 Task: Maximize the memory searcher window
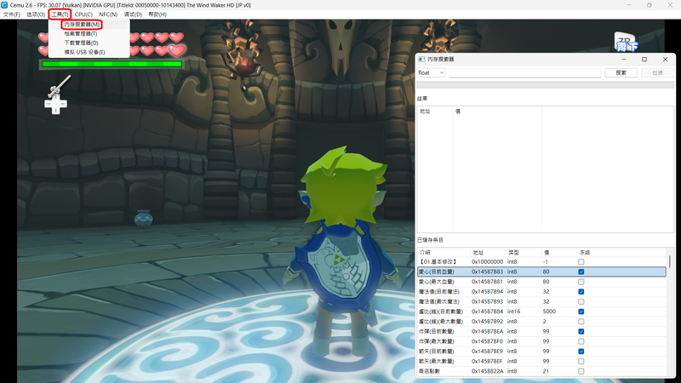point(644,59)
